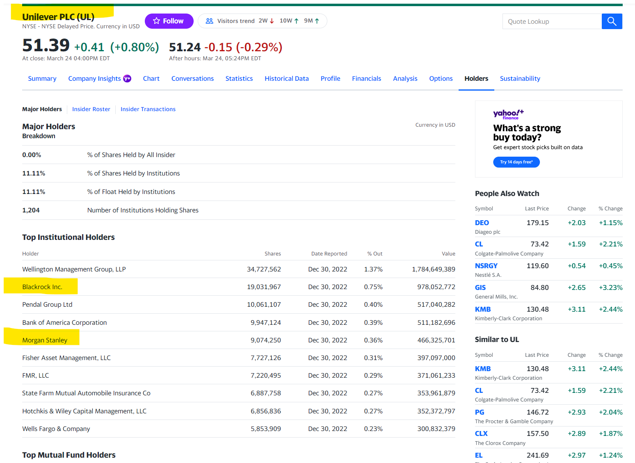
Task: Click Hotchkis & Wiley Capital Management, LLC
Action: 84,411
